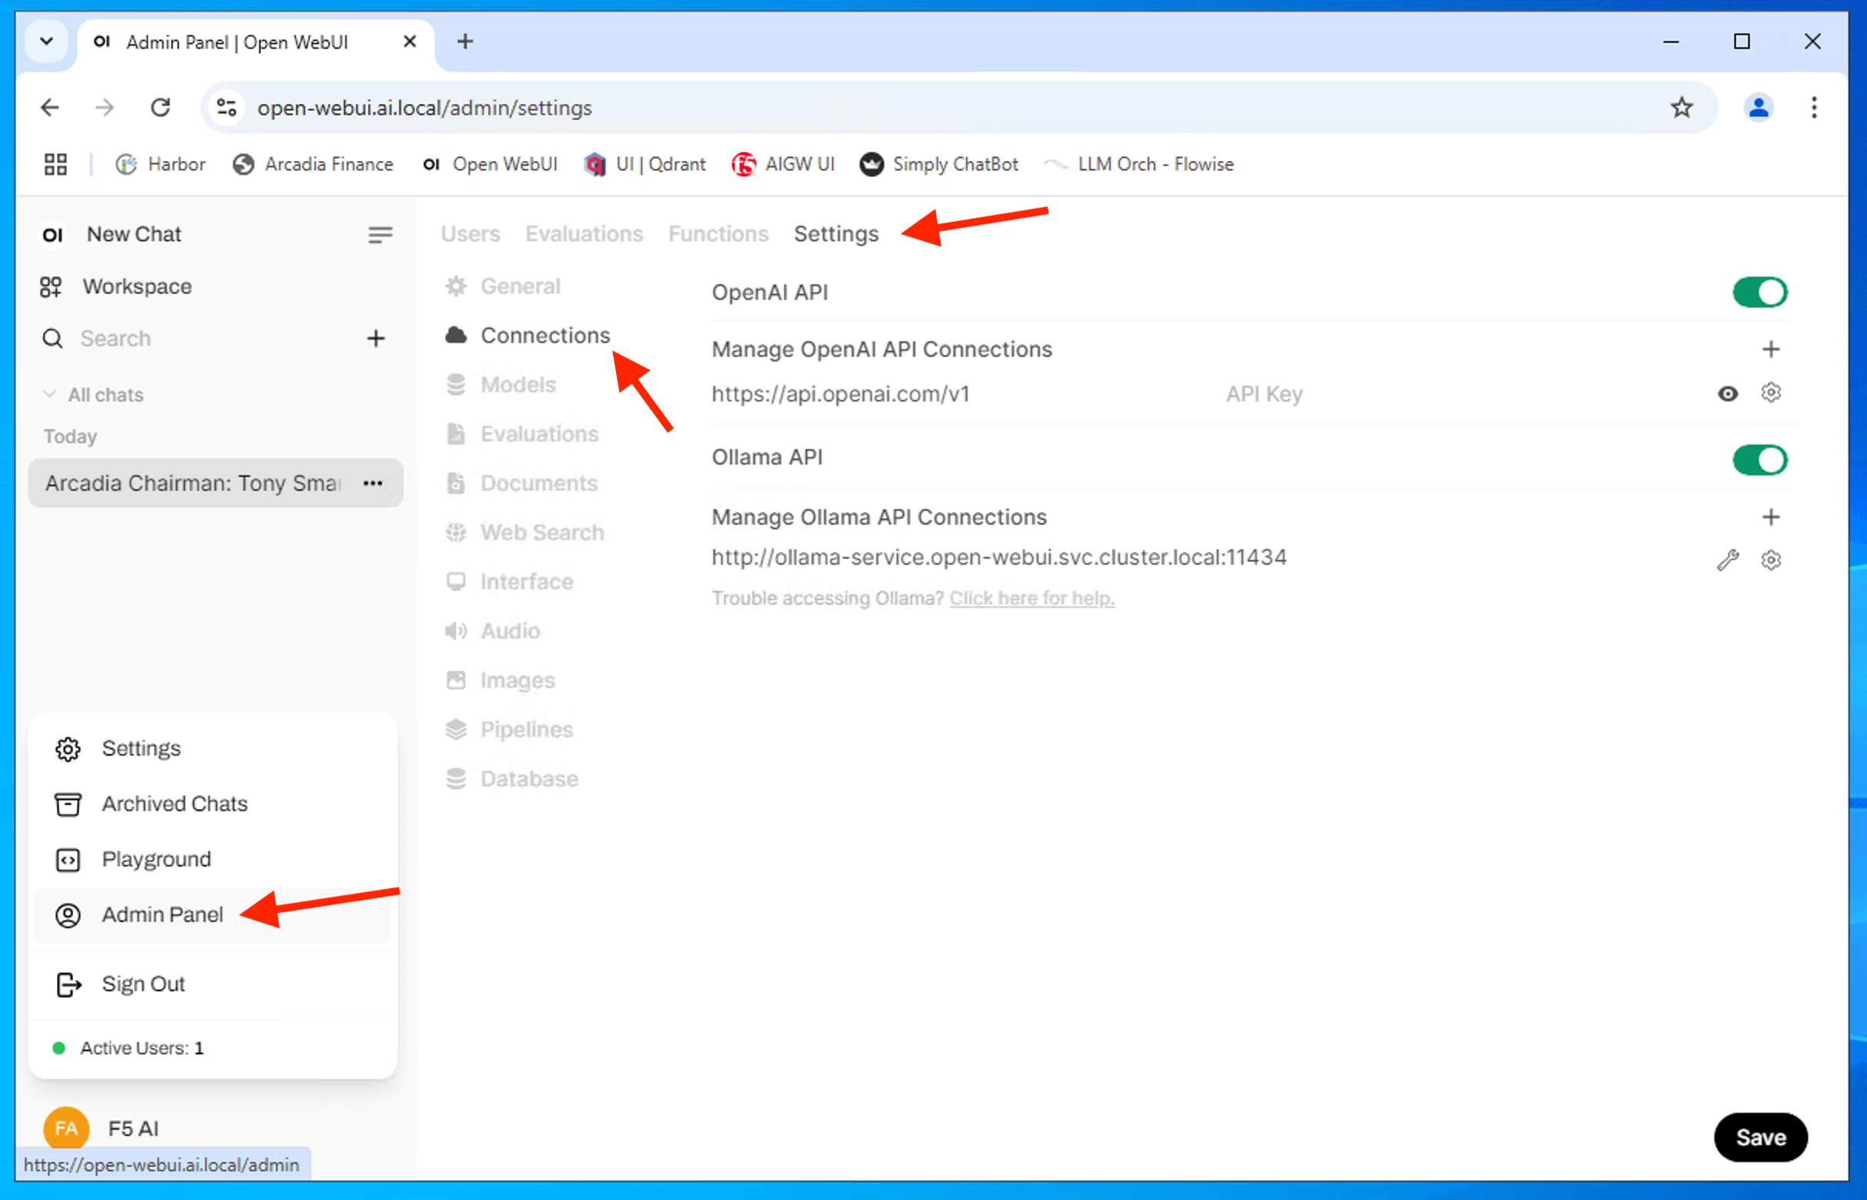Image resolution: width=1867 pixels, height=1200 pixels.
Task: Show API key with the eye icon
Action: pyautogui.click(x=1727, y=394)
